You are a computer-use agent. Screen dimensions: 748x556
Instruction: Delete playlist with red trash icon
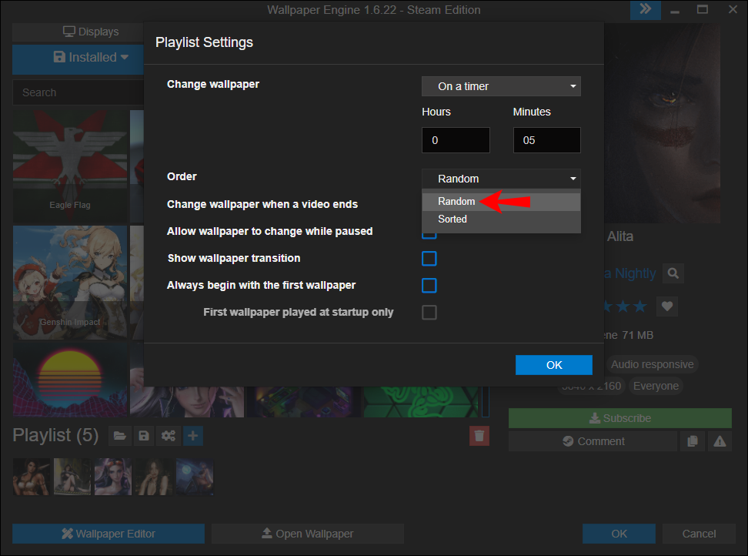pyautogui.click(x=479, y=436)
